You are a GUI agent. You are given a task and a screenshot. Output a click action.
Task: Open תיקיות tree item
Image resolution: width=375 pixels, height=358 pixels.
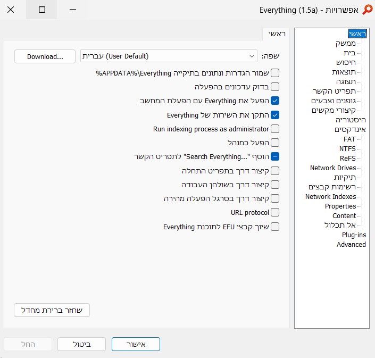click(345, 177)
